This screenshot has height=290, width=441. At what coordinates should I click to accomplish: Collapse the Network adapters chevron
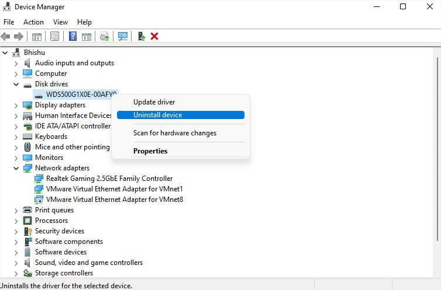tap(16, 168)
